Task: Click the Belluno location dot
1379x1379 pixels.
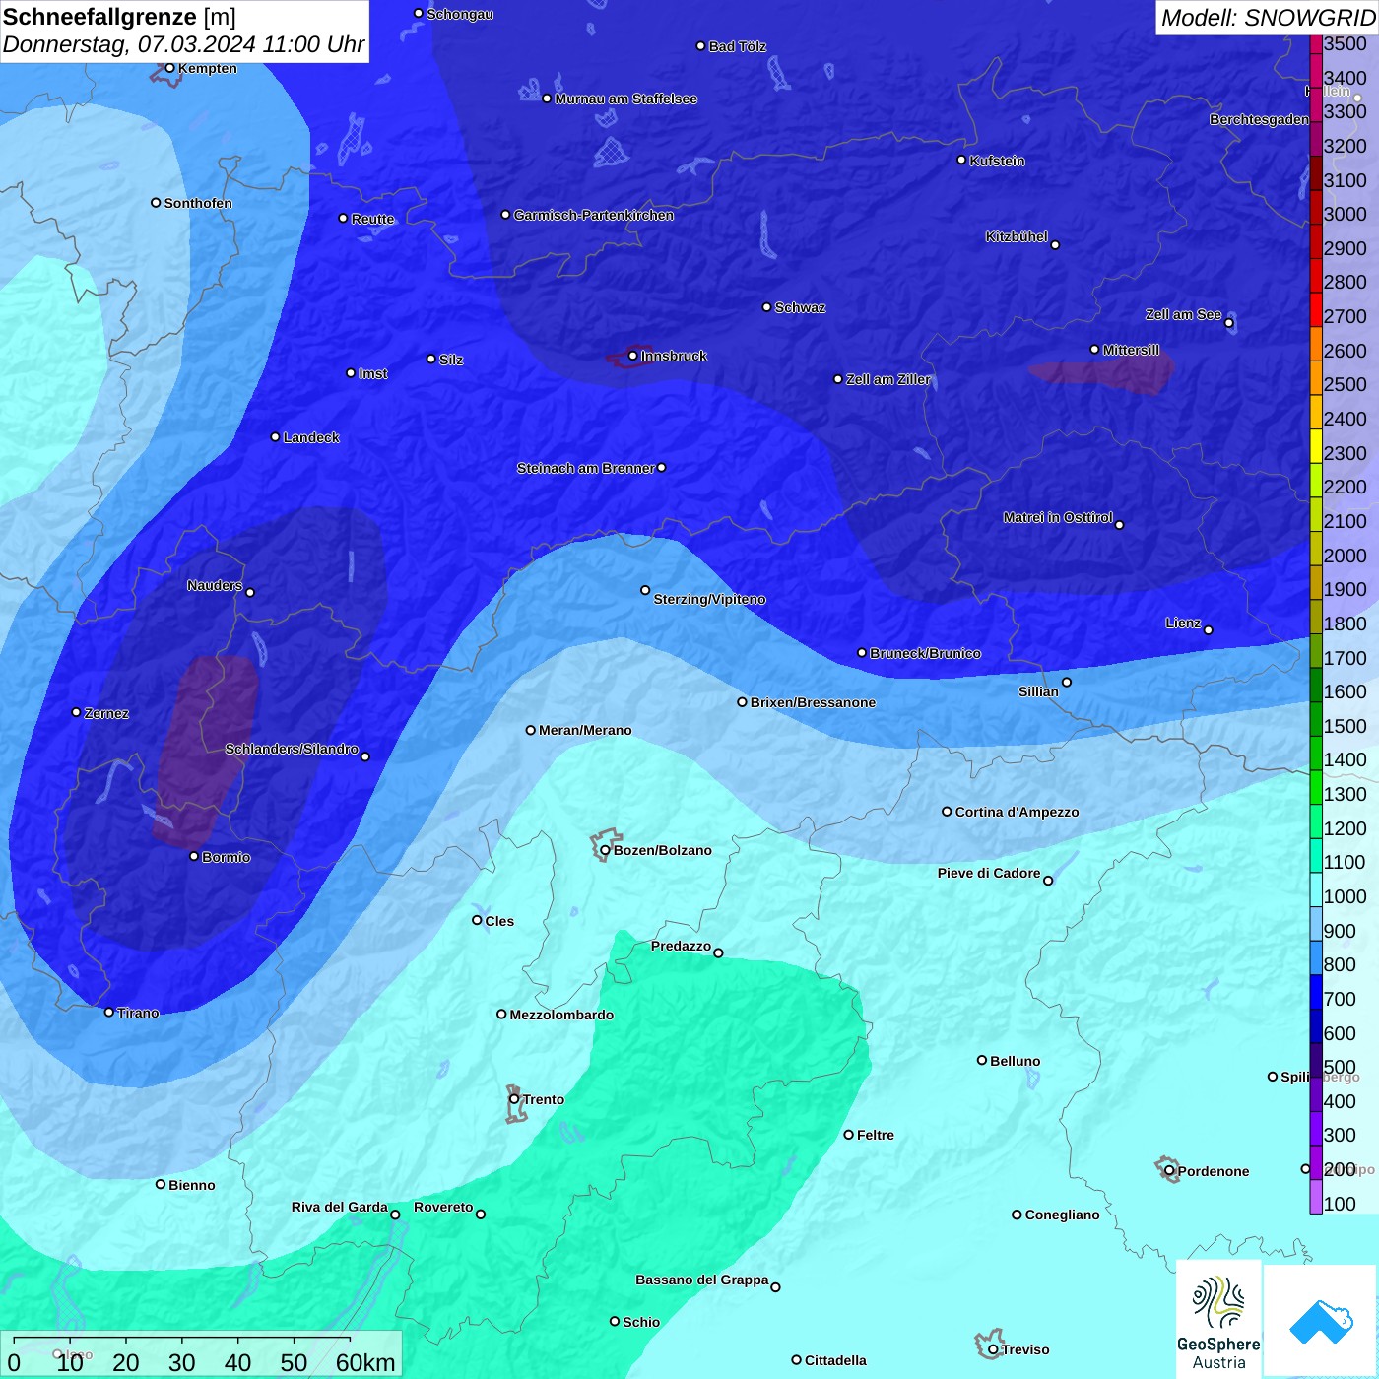Action: tap(982, 1061)
